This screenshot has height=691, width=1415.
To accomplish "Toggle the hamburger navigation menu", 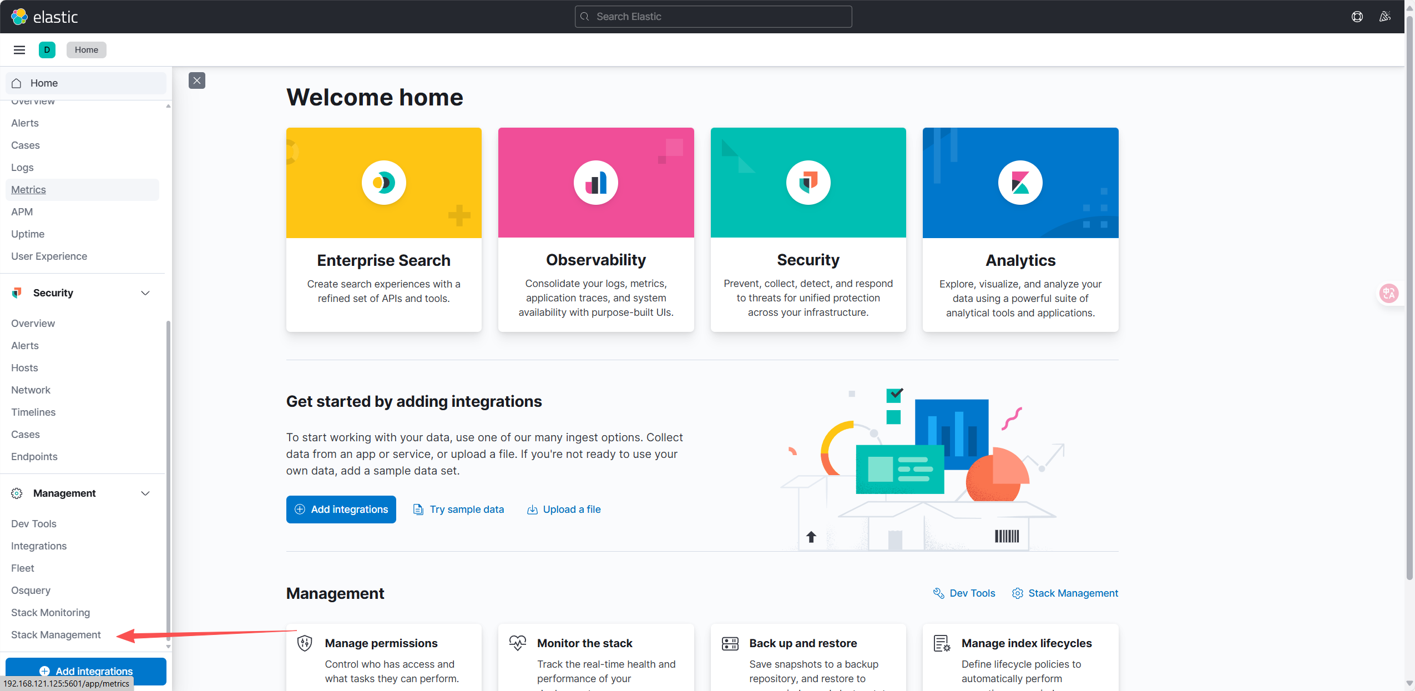I will pyautogui.click(x=19, y=50).
